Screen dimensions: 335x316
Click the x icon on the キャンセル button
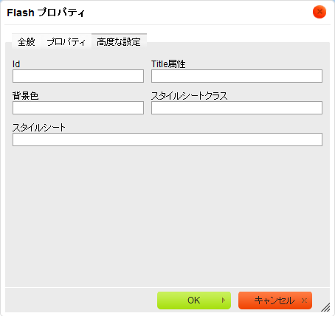(x=304, y=300)
